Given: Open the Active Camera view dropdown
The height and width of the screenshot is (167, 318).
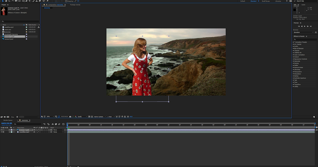Looking at the screenshot, I should pyautogui.click(x=98, y=116).
